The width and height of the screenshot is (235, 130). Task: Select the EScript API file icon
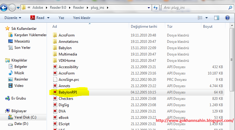tap(55, 124)
